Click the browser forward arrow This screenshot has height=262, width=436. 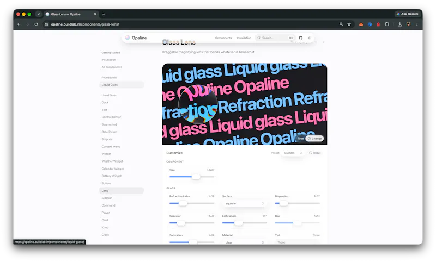[28, 24]
